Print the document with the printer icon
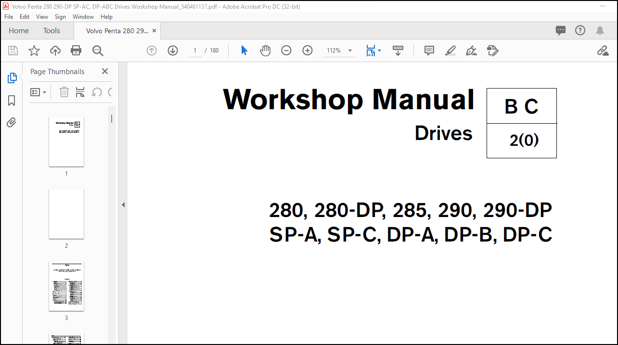Viewport: 618px width, 345px height. (76, 51)
